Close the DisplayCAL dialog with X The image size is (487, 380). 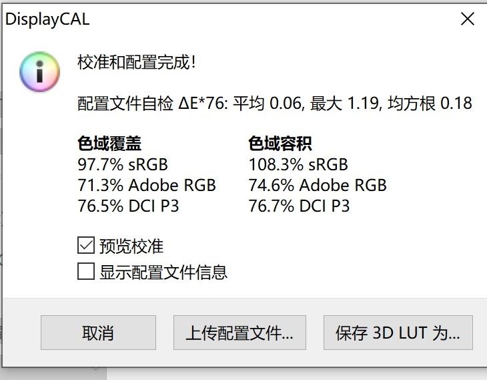click(x=468, y=19)
